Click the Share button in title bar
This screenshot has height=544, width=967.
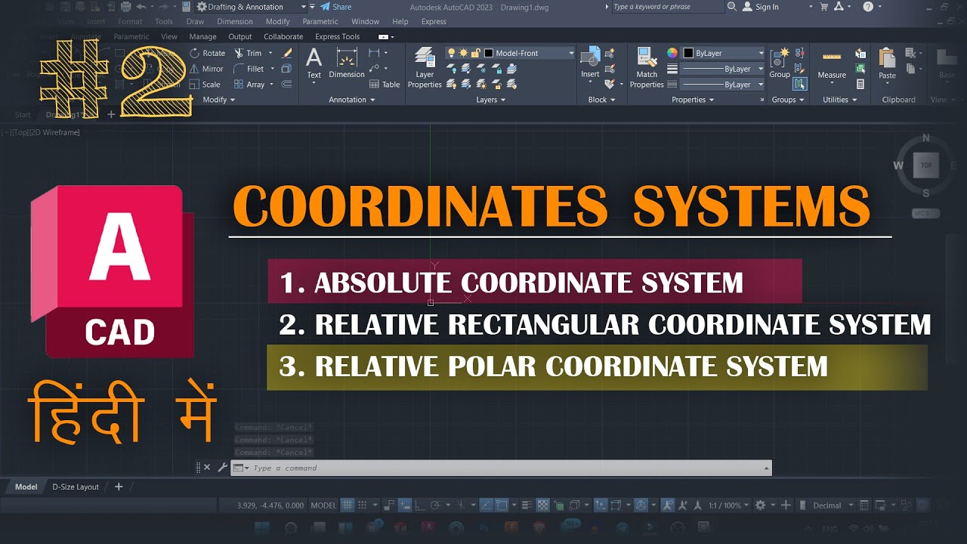coord(336,7)
